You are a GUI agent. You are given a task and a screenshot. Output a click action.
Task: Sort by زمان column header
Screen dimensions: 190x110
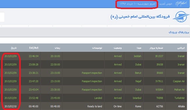(57, 48)
